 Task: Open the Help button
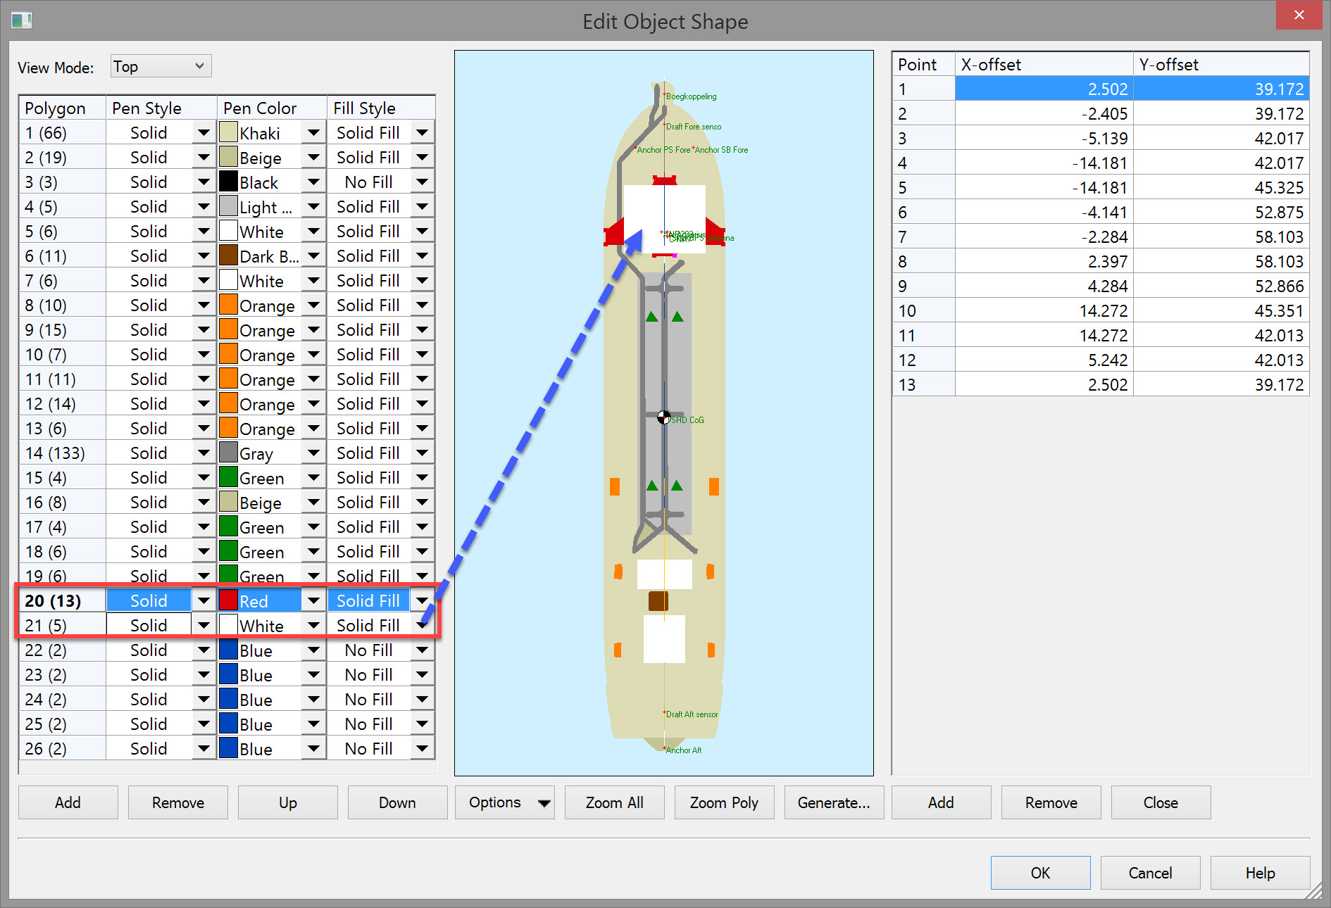pyautogui.click(x=1260, y=873)
